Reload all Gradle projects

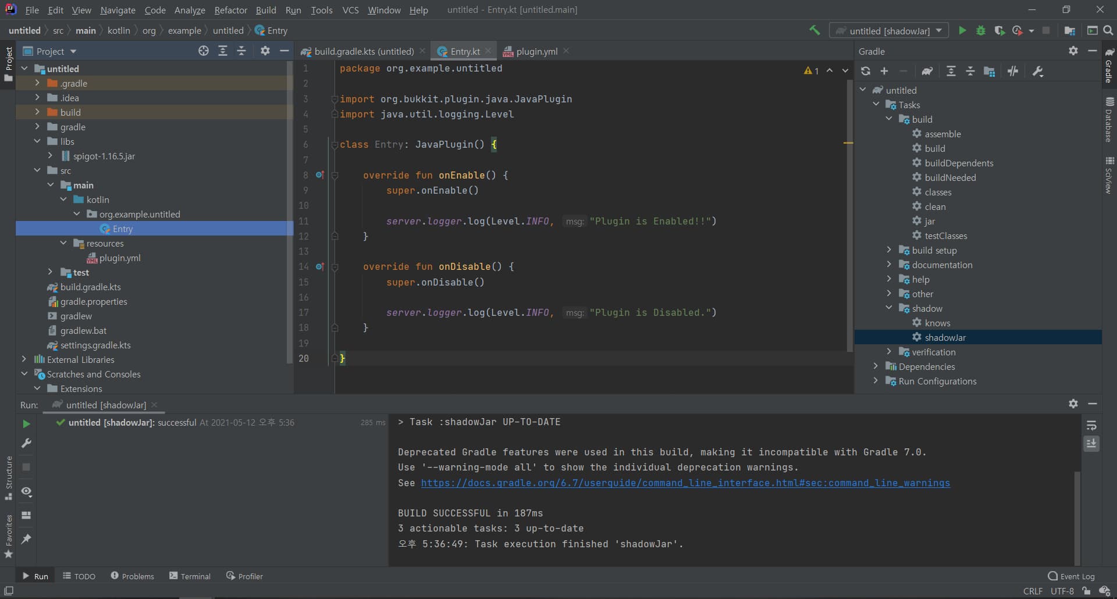tap(866, 71)
